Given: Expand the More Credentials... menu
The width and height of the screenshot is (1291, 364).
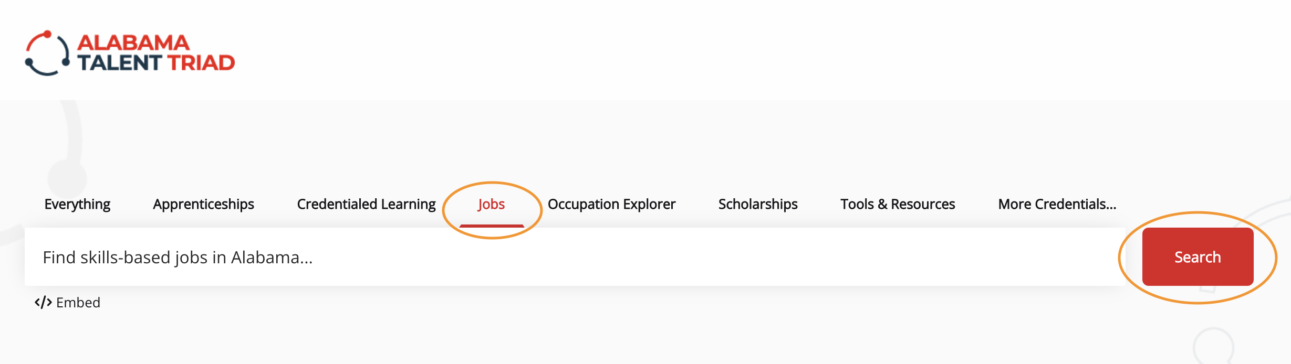Looking at the screenshot, I should pyautogui.click(x=1057, y=204).
